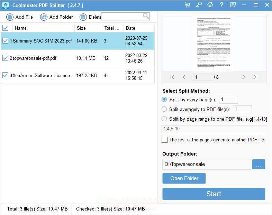Click the Coolmuster PDF app logo

click(x=6, y=6)
